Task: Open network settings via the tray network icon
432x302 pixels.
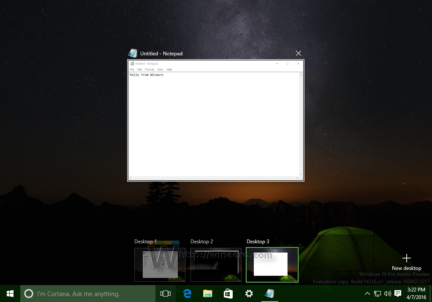Action: click(x=377, y=293)
